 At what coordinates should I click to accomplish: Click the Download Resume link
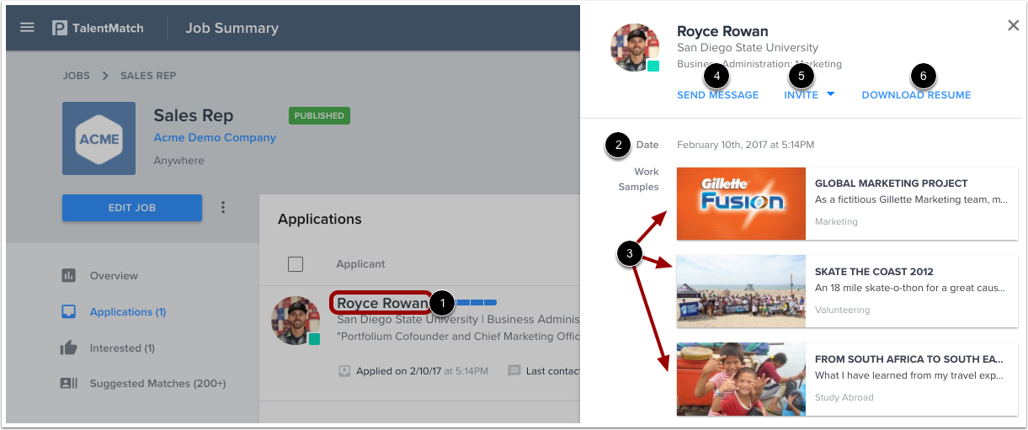916,95
